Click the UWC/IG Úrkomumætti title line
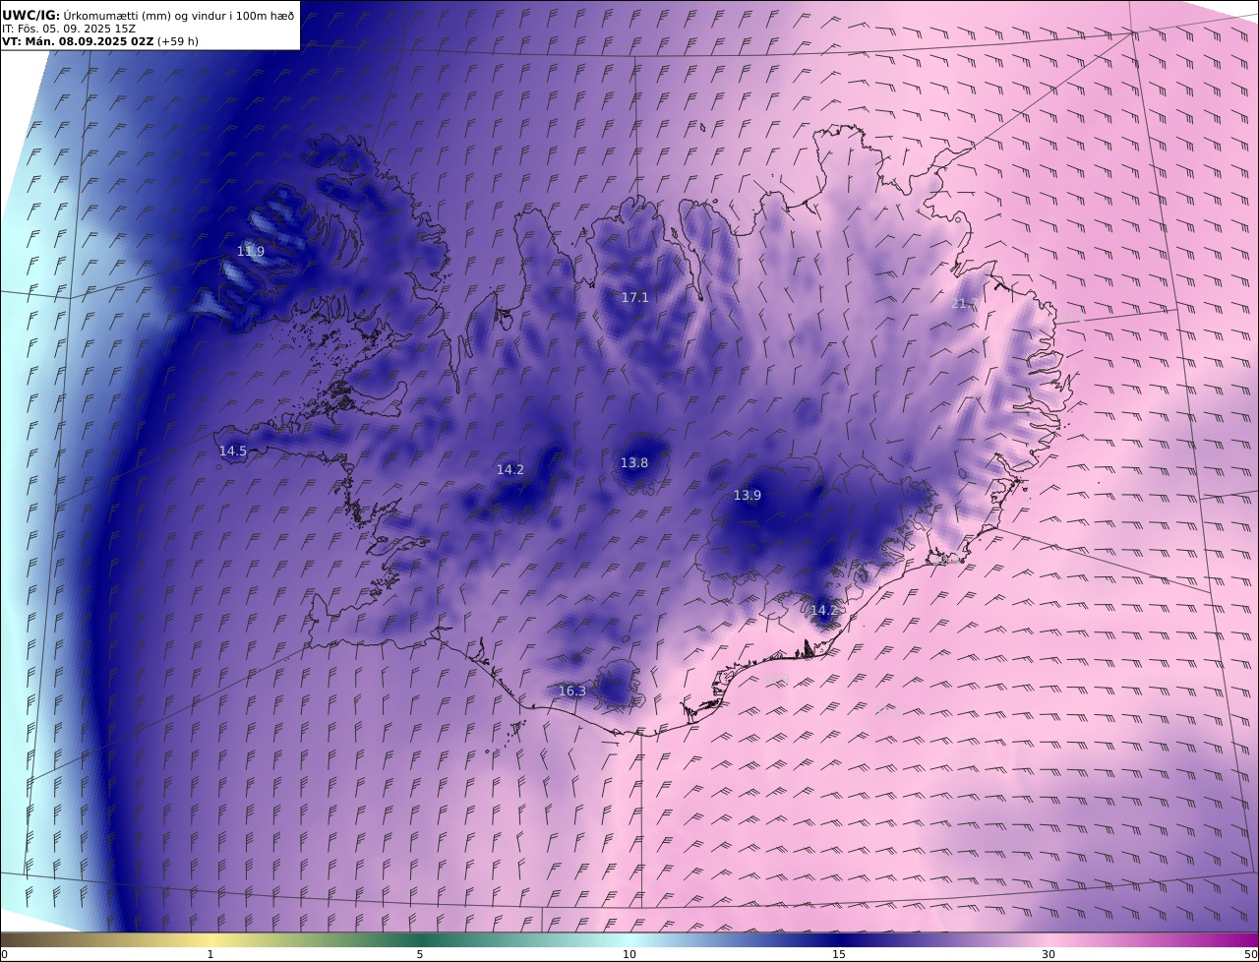Image resolution: width=1259 pixels, height=962 pixels. [x=148, y=15]
